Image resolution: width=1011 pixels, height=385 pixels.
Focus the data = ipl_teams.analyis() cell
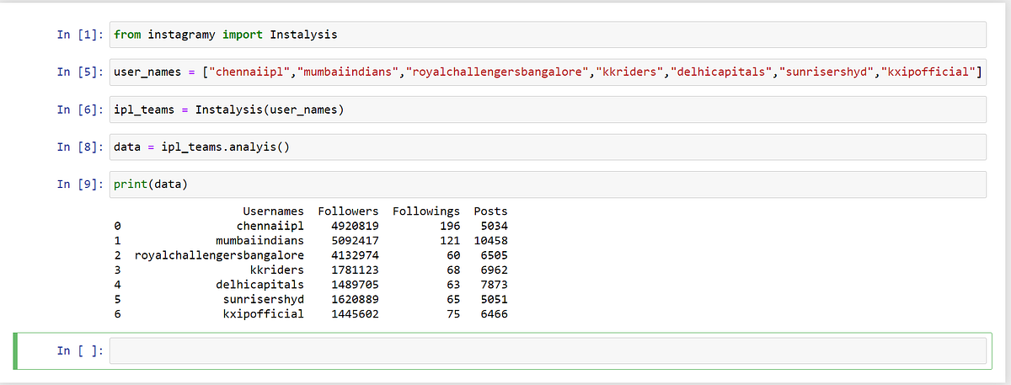point(548,147)
